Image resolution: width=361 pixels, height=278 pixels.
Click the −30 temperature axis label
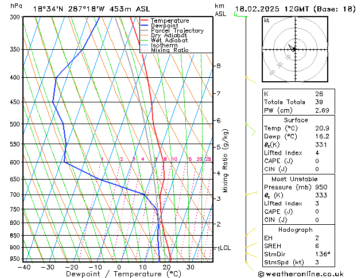(48, 267)
